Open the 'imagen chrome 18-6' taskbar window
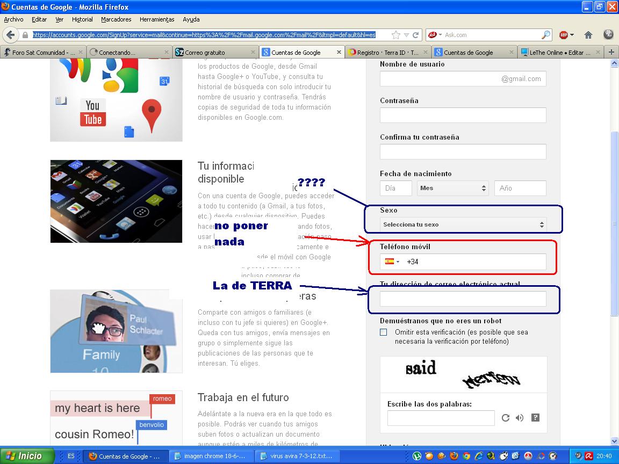The image size is (619, 464). click(x=212, y=456)
